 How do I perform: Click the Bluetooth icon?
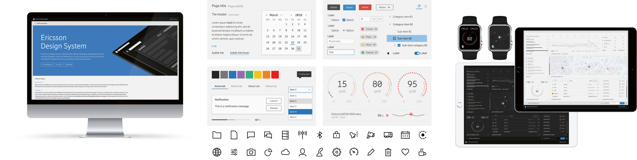[319, 135]
